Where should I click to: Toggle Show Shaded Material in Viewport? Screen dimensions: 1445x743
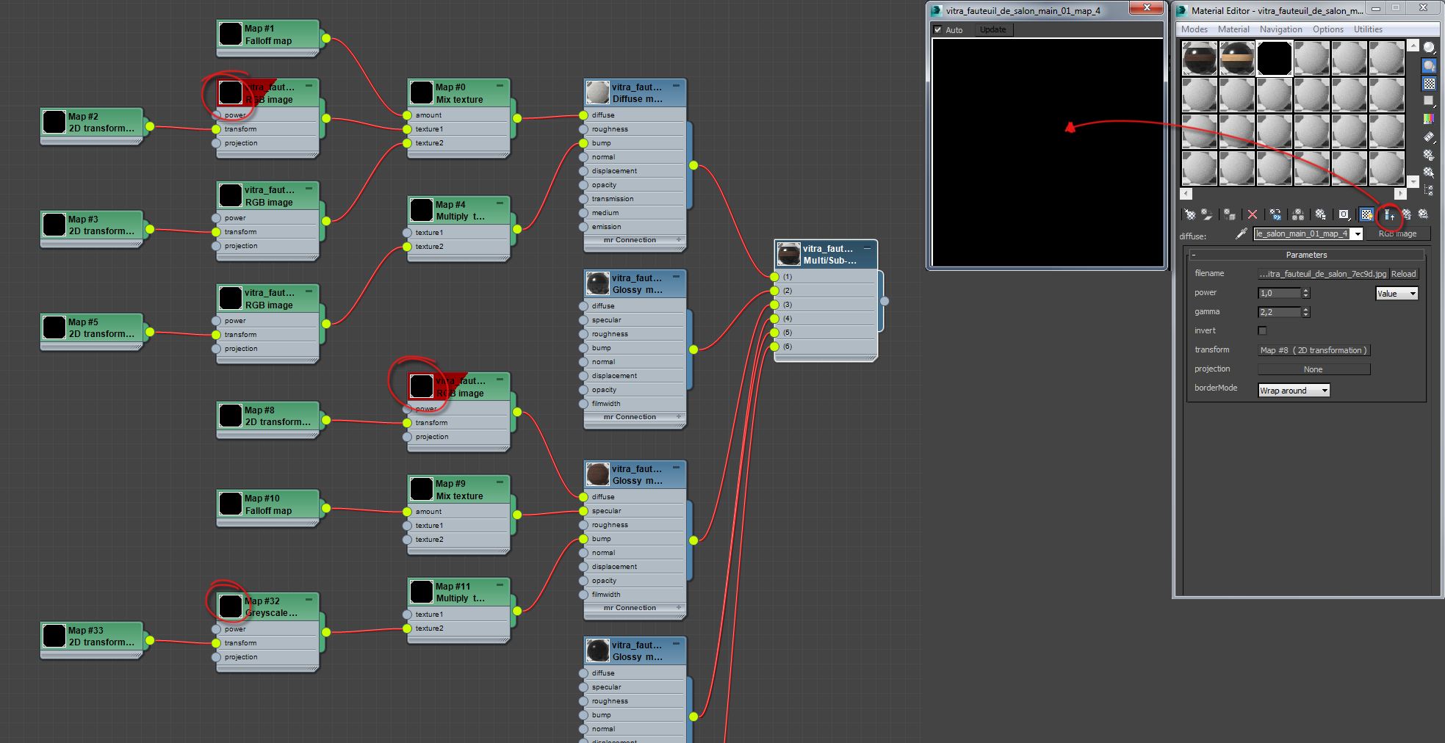[x=1366, y=214]
